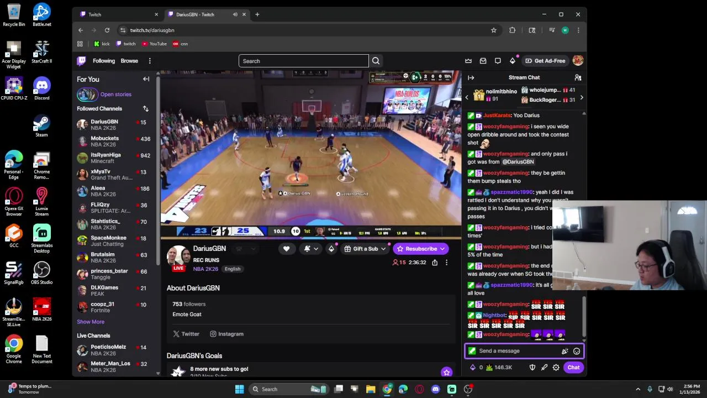The image size is (707, 398).
Task: Bookmark this page with the star icon
Action: click(x=494, y=30)
